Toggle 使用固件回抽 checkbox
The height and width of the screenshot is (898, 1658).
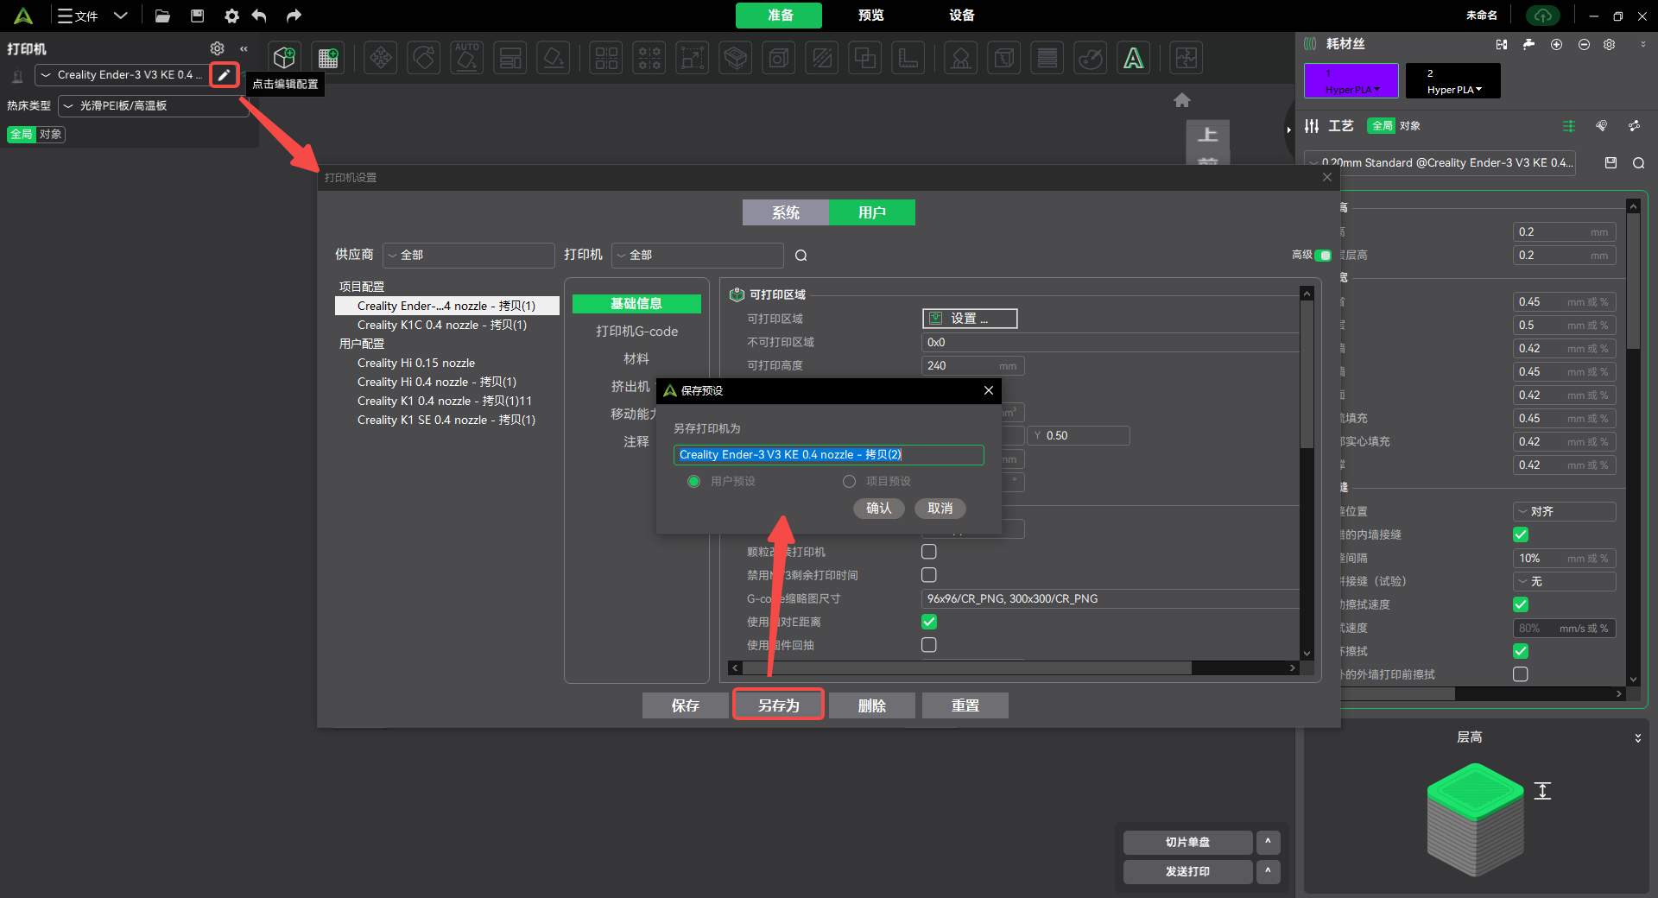coord(929,645)
